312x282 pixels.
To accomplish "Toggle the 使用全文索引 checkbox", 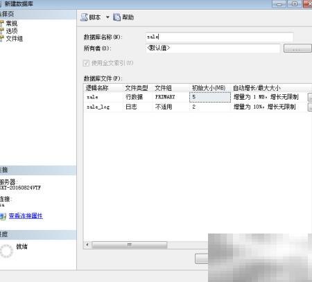I will point(86,63).
